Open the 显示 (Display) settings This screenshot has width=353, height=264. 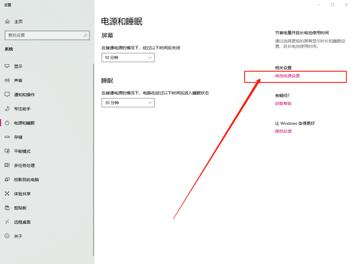18,66
